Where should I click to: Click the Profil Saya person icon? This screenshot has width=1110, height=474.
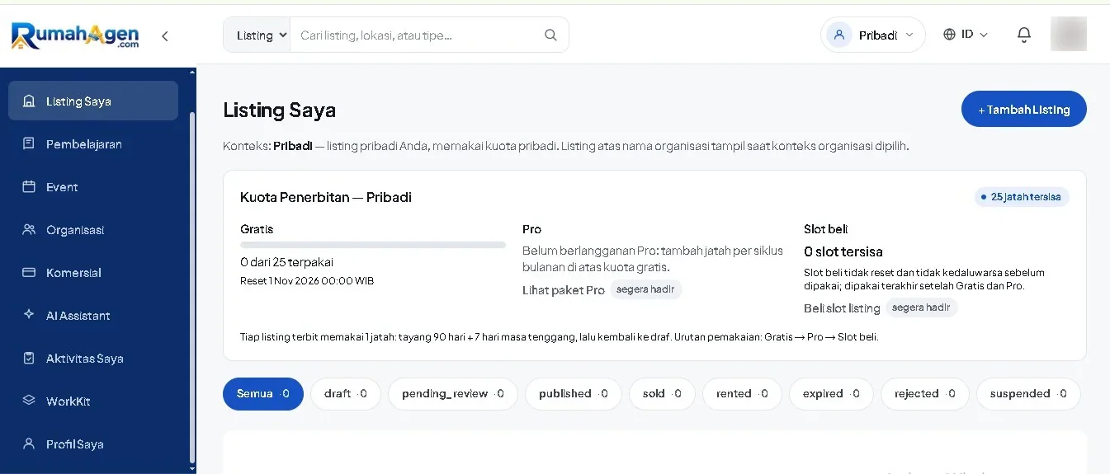coord(29,443)
